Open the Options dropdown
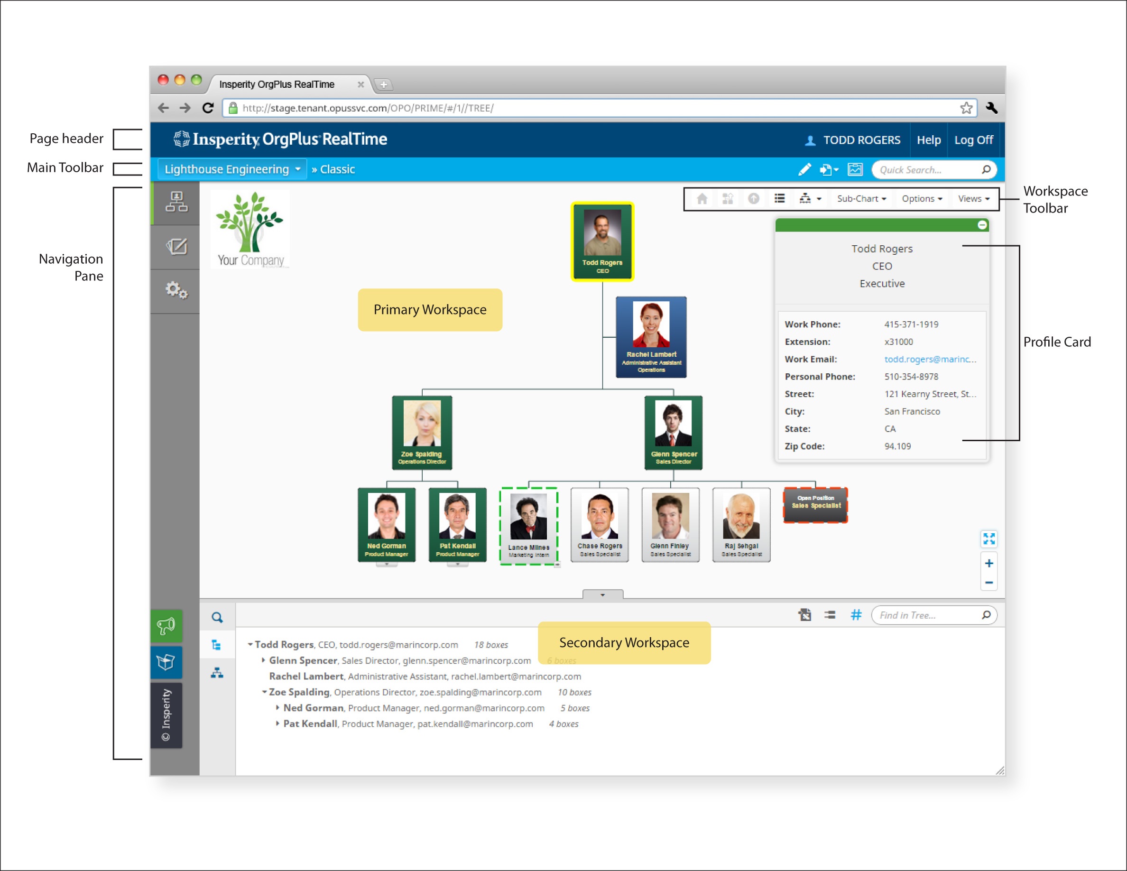Viewport: 1127px width, 871px height. [922, 199]
